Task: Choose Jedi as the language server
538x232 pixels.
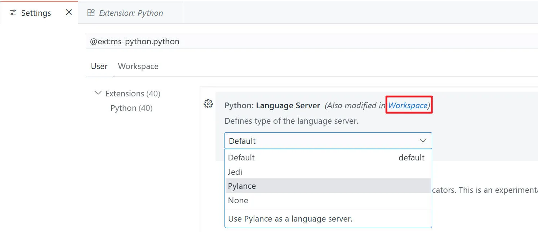Action: (x=235, y=172)
